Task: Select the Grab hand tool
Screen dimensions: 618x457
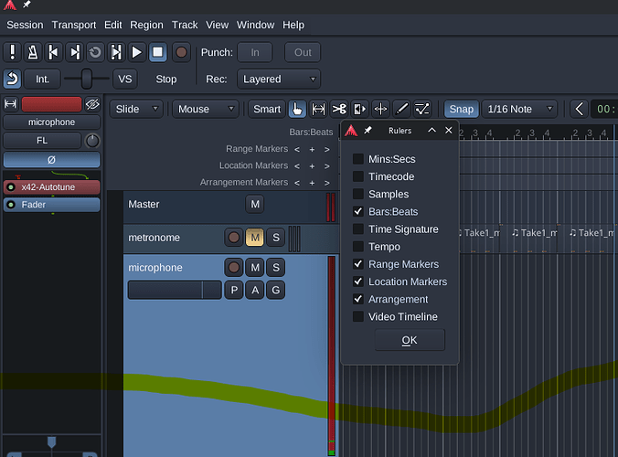Action: click(297, 109)
